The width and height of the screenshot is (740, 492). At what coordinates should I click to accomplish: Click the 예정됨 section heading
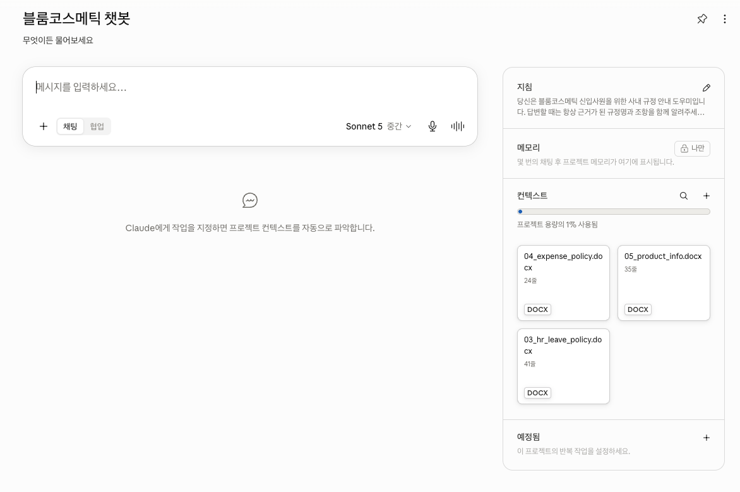click(x=528, y=437)
